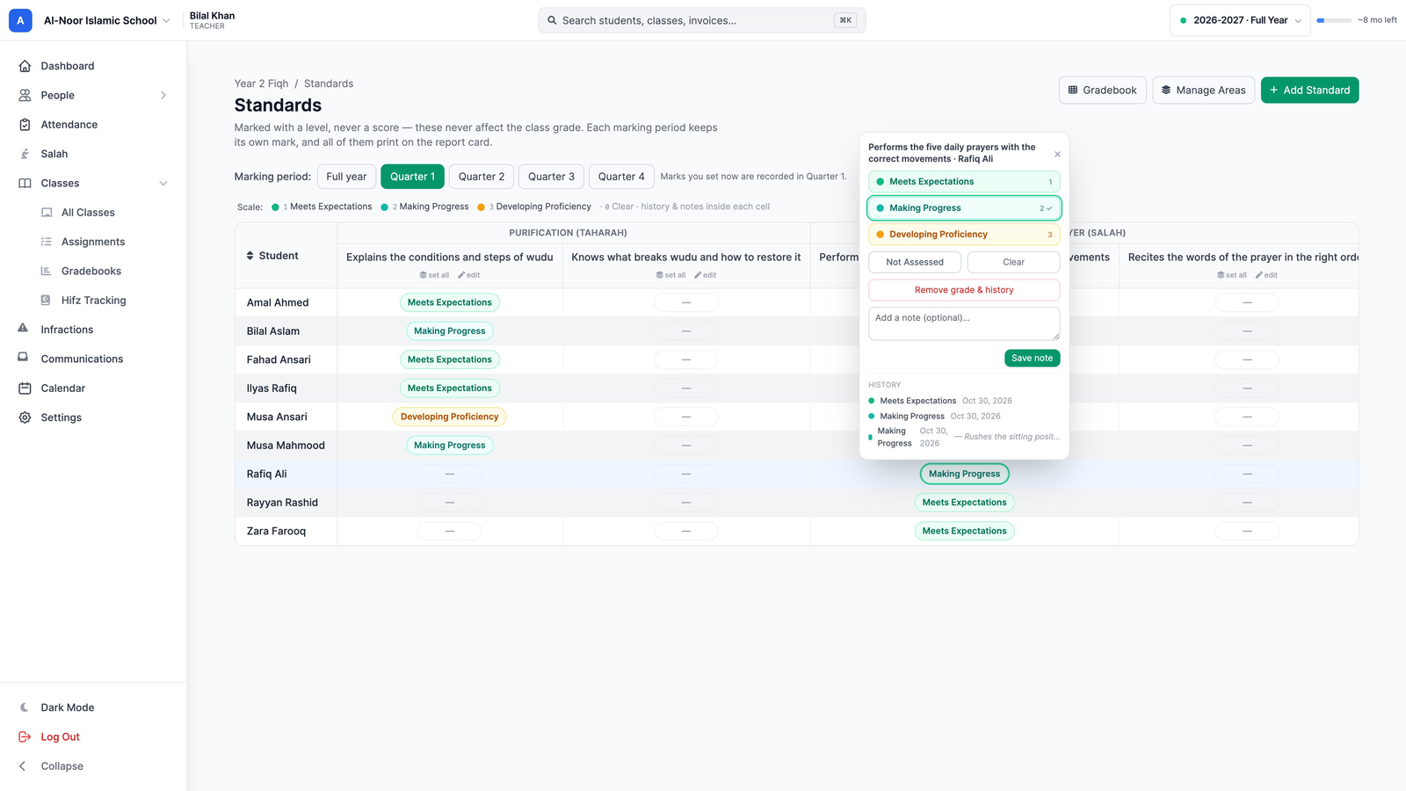The height and width of the screenshot is (791, 1406).
Task: Focus the search students input
Action: pyautogui.click(x=701, y=20)
